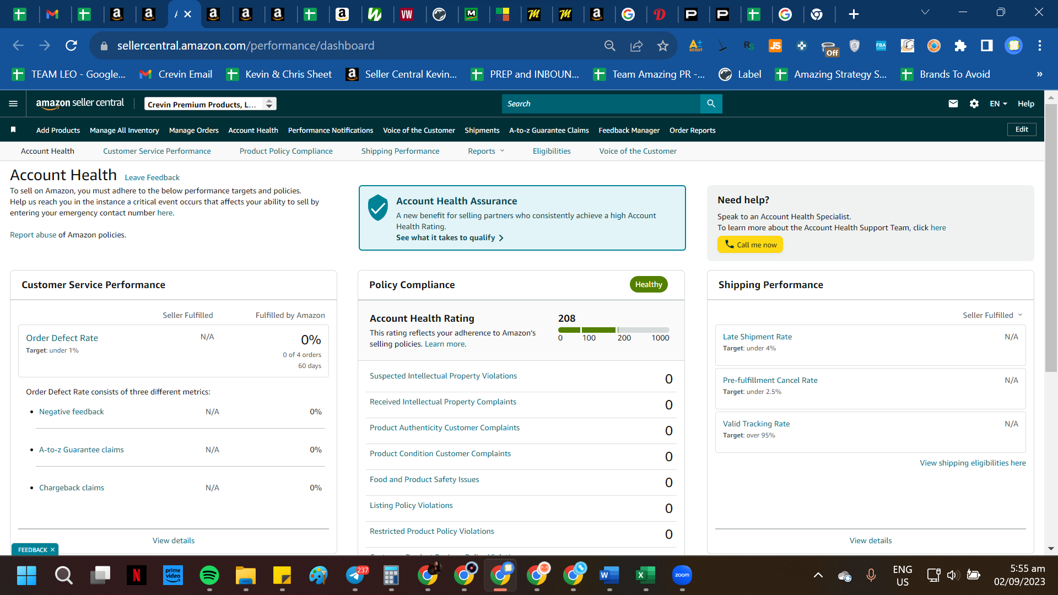Show hidden system tray icons
Viewport: 1058px width, 595px height.
coord(818,575)
